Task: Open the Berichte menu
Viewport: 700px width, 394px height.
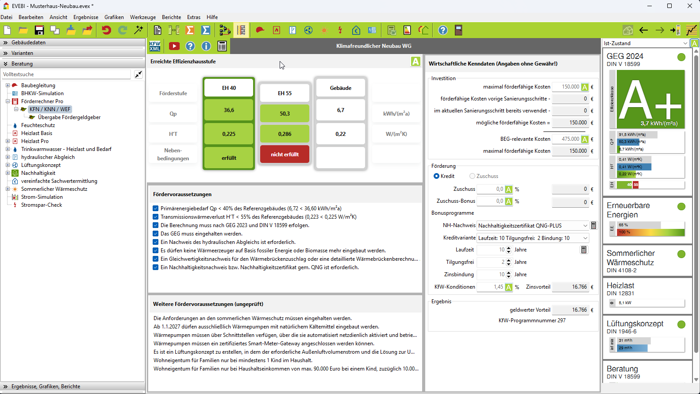Action: click(171, 17)
